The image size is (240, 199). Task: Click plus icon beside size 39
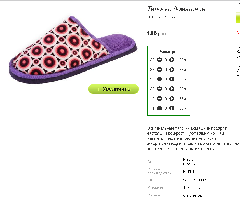click(x=172, y=89)
